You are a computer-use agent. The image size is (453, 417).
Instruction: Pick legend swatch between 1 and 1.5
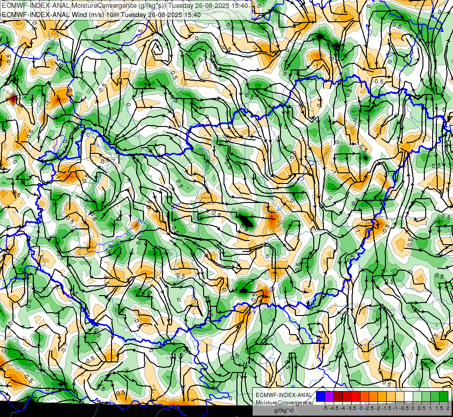click(435, 396)
